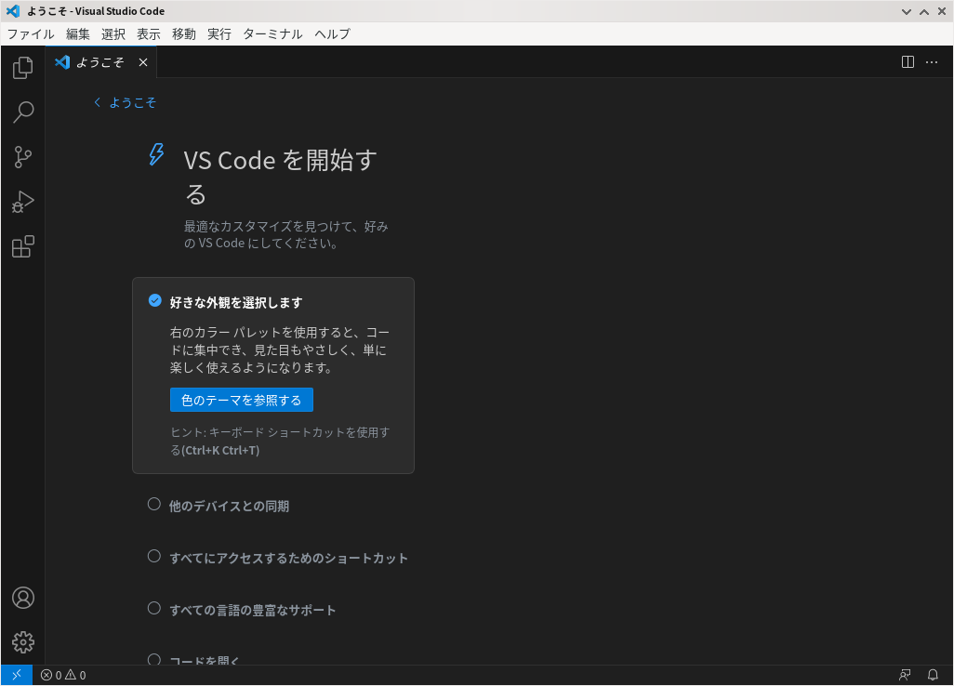Switch to the ようこそ editor tab

tap(99, 62)
